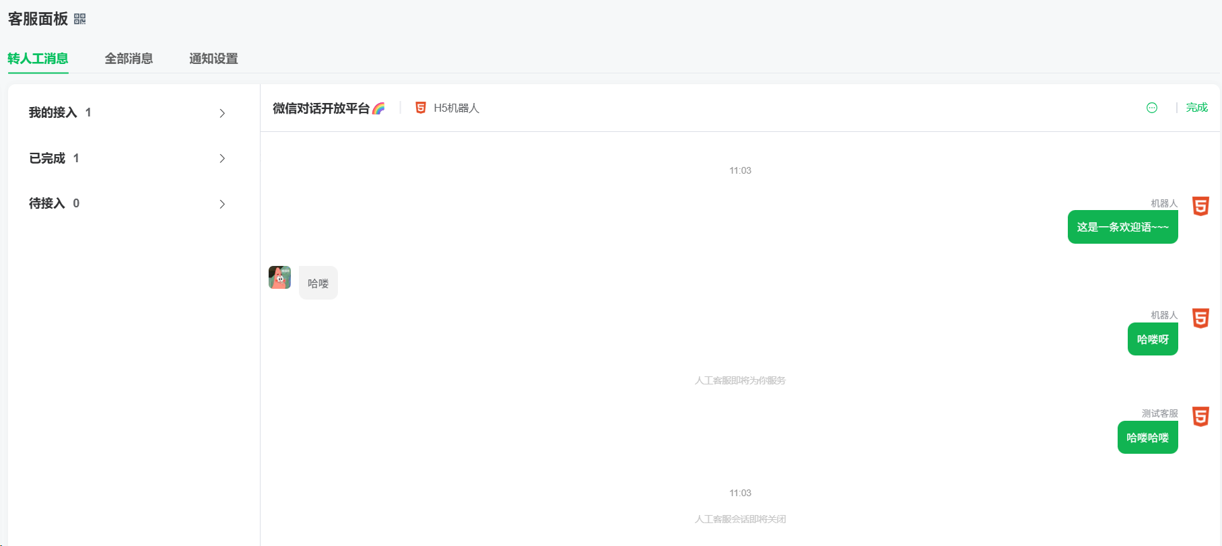Image resolution: width=1222 pixels, height=546 pixels.
Task: Click the 哈喽哈喽 message bubble
Action: (1147, 438)
